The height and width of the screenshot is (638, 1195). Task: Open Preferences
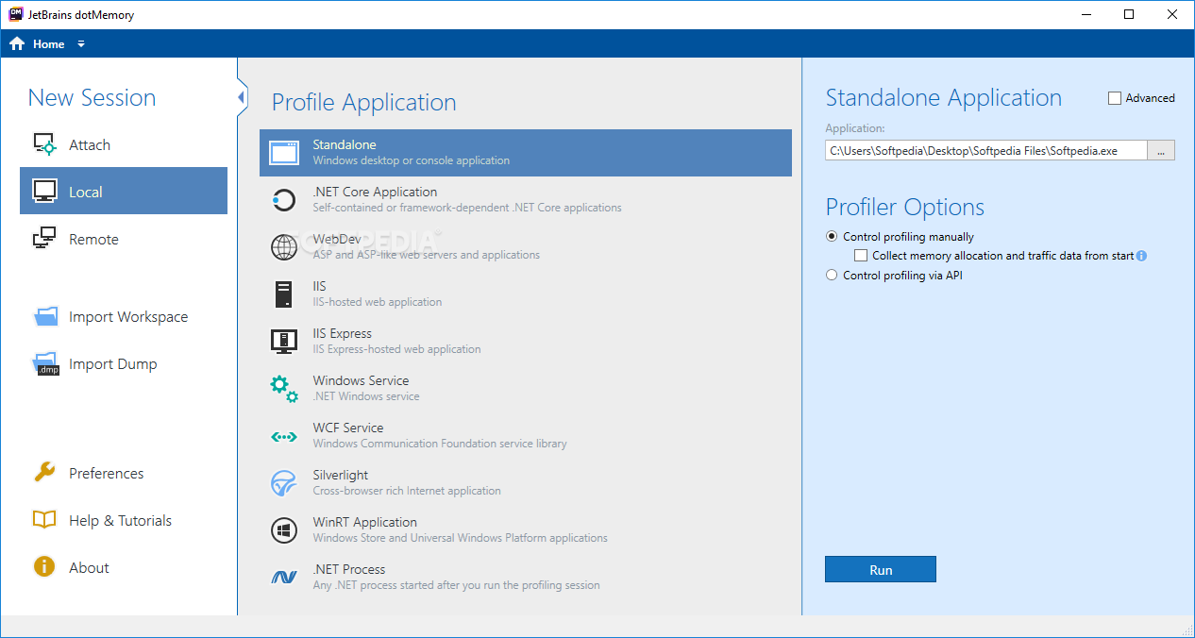pyautogui.click(x=124, y=473)
